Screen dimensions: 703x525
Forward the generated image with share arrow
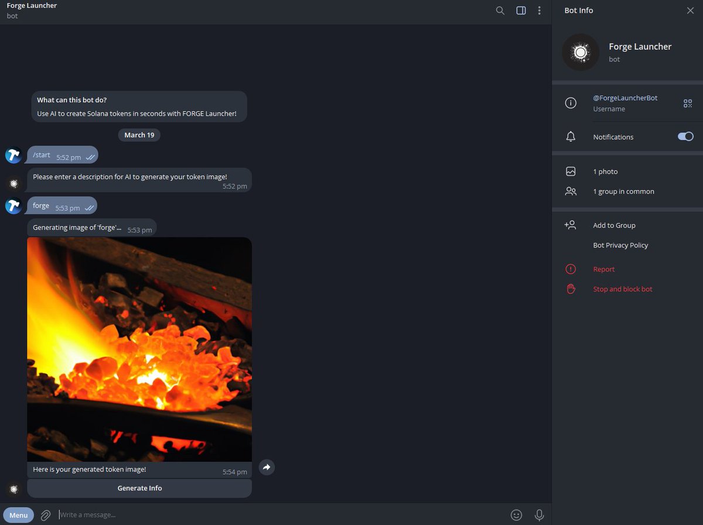coord(267,467)
